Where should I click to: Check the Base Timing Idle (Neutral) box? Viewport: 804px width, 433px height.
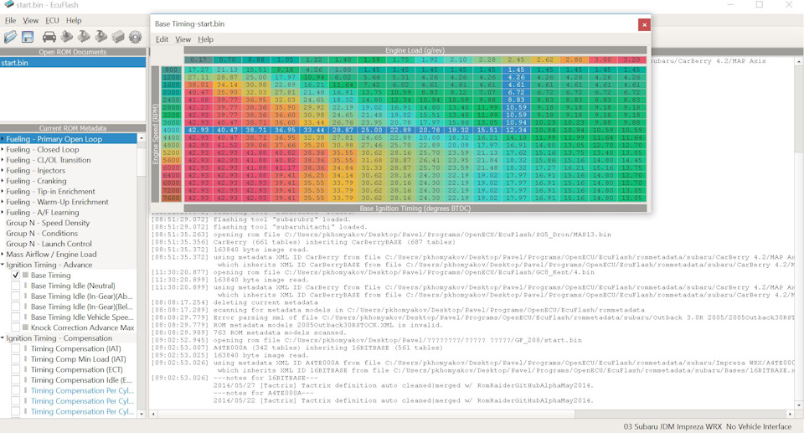tap(16, 286)
